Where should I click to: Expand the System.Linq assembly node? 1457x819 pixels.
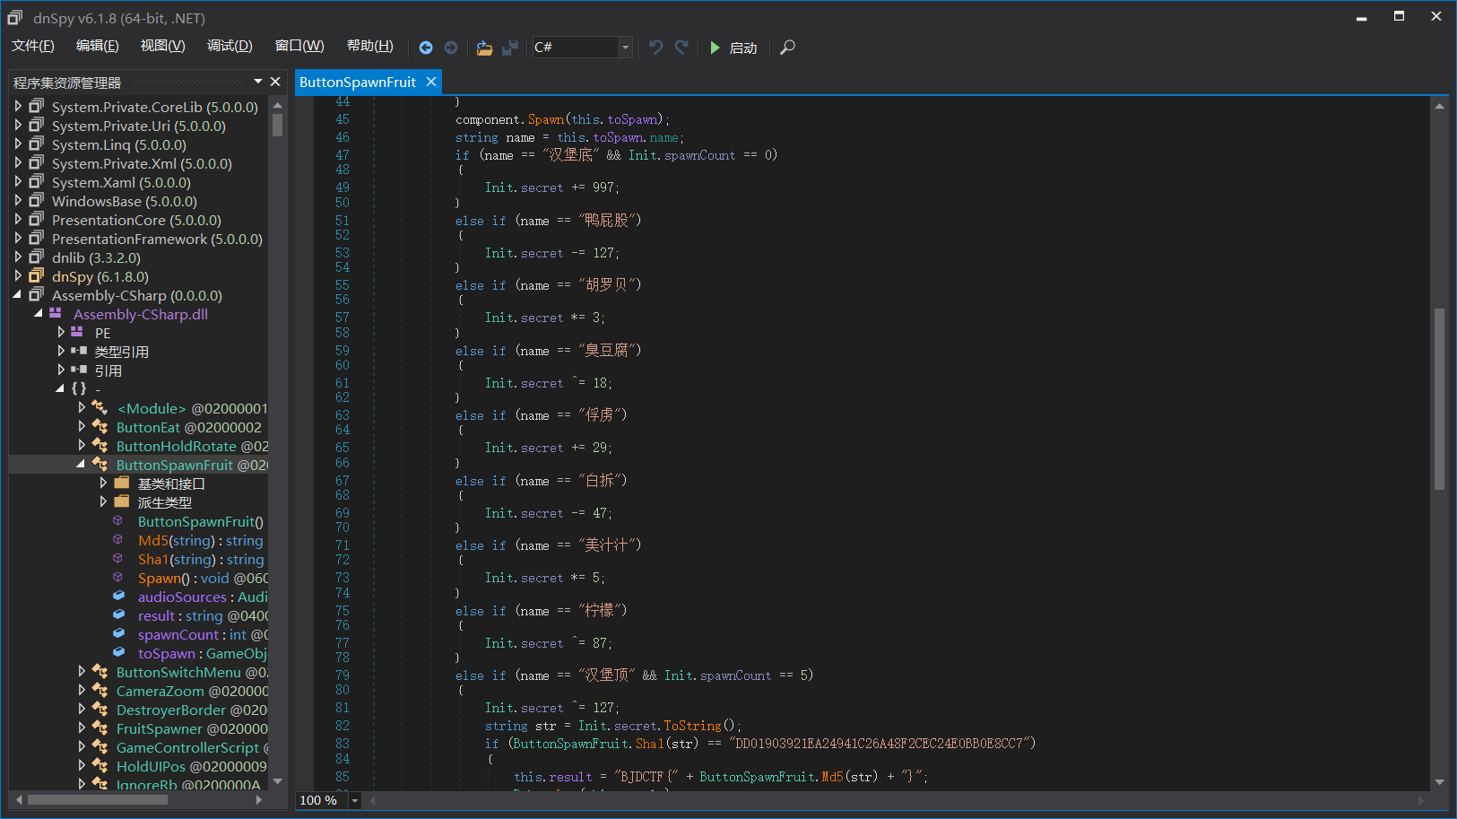18,144
